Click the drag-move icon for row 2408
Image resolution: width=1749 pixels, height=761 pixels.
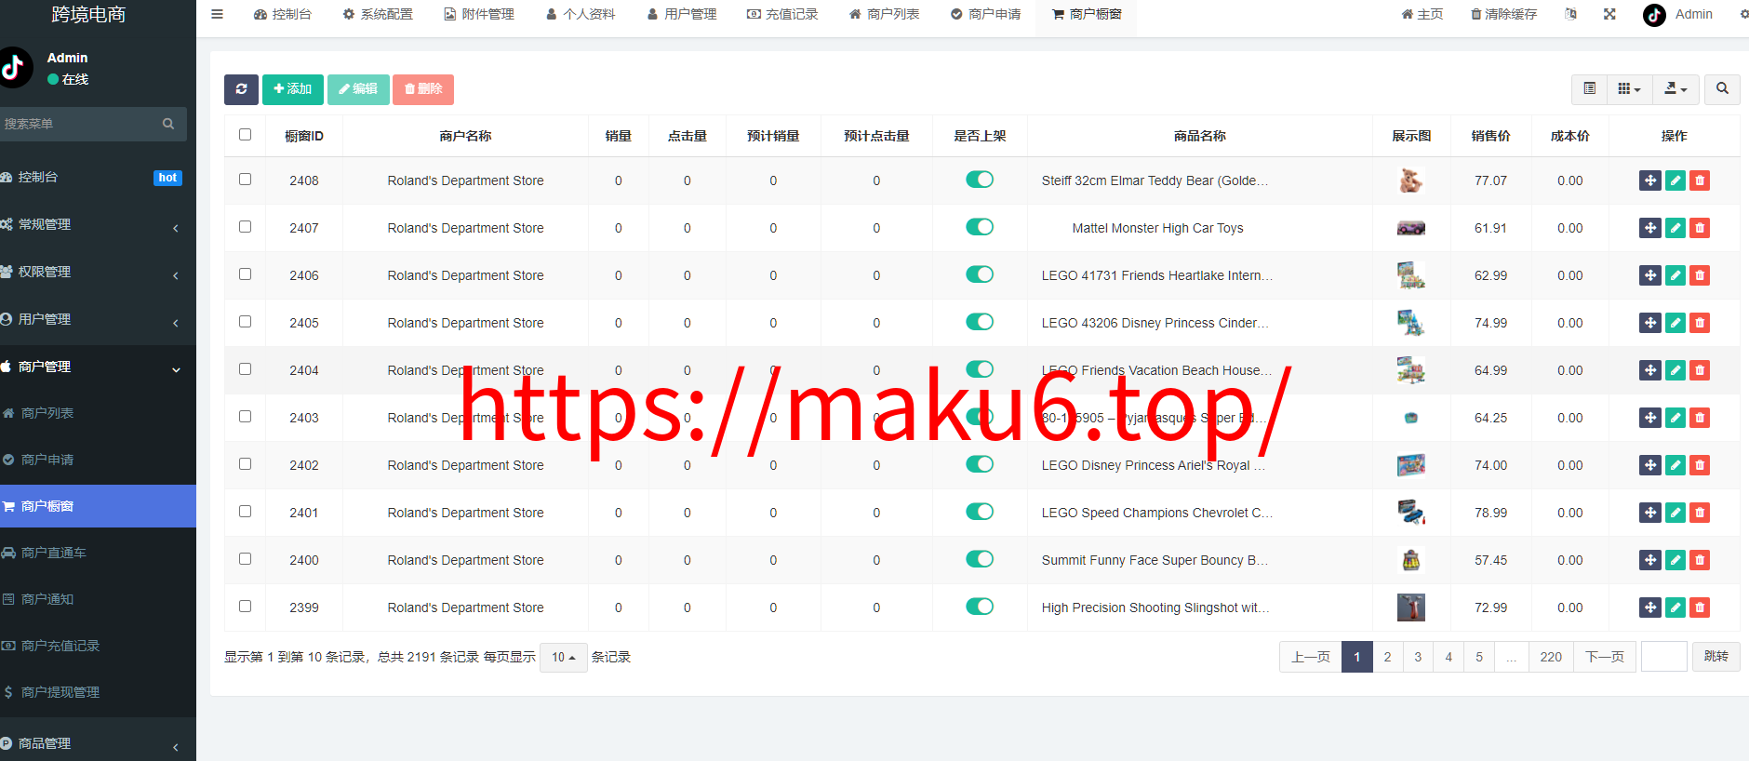[x=1650, y=180]
